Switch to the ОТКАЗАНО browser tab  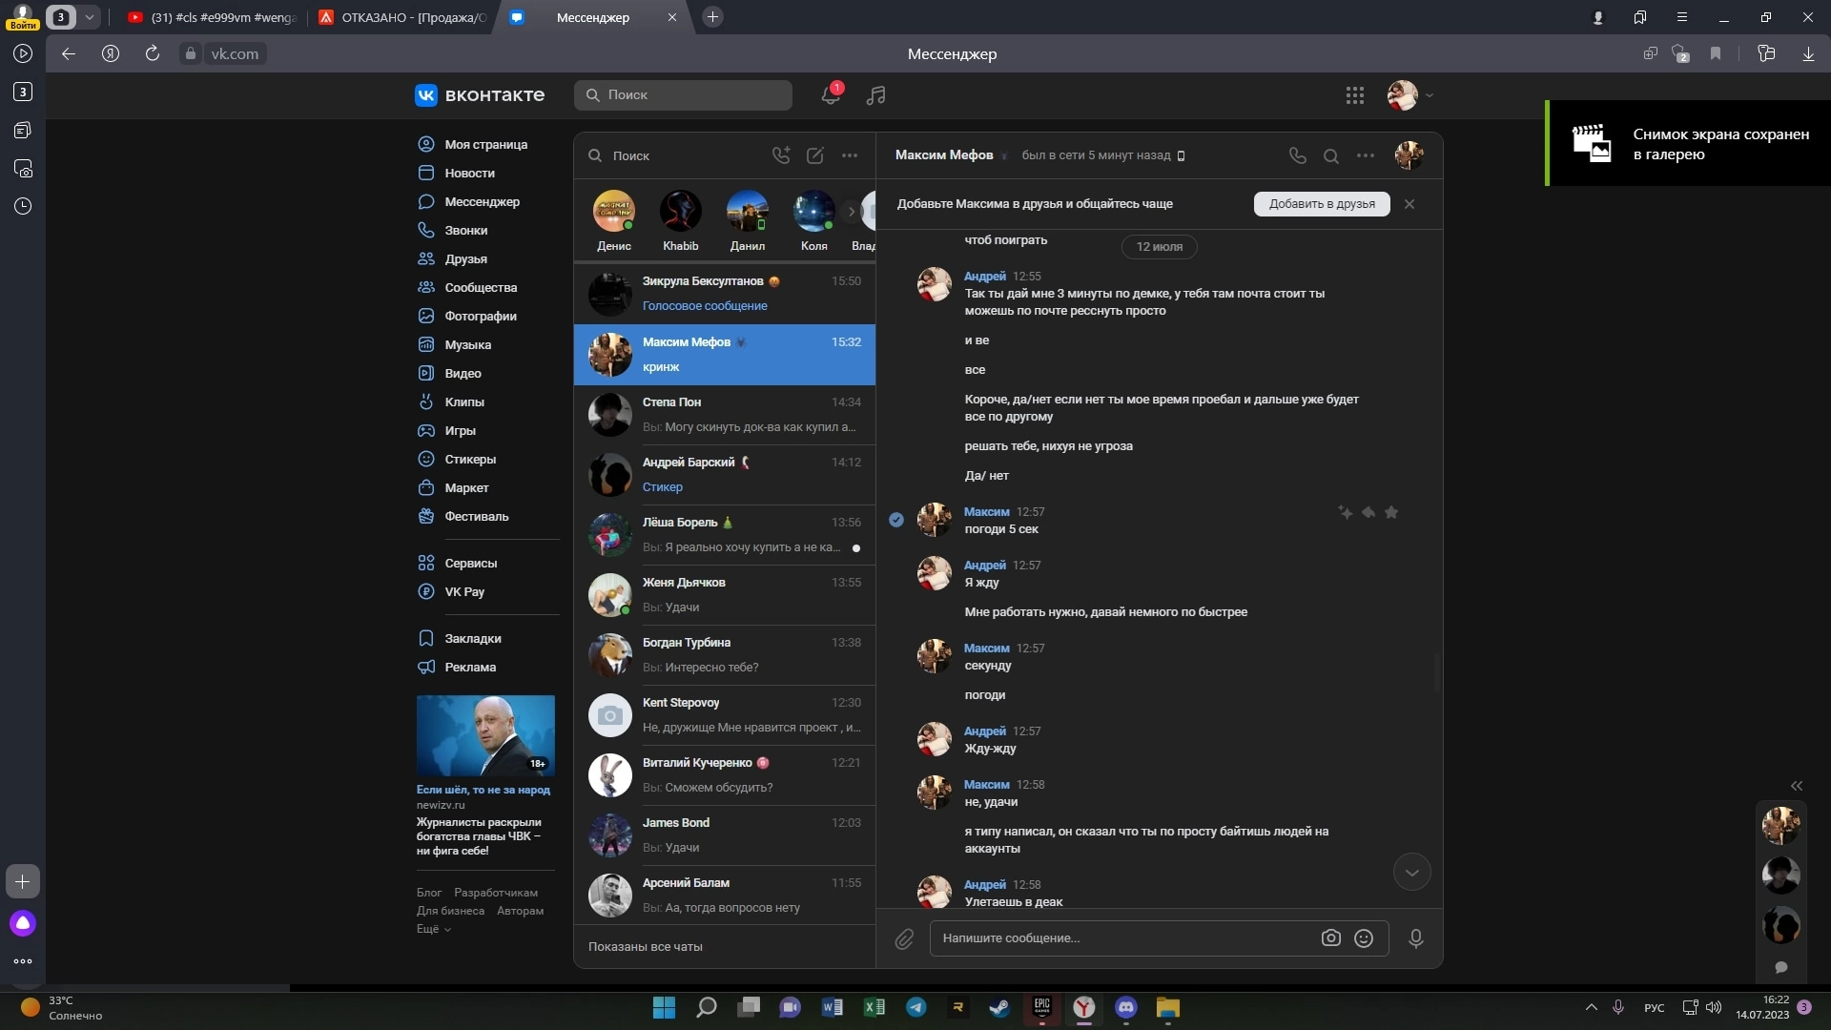click(x=402, y=17)
